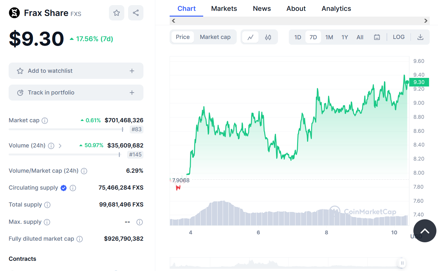The image size is (438, 271).
Task: Show Market cap info tooltip icon
Action: pyautogui.click(x=45, y=121)
